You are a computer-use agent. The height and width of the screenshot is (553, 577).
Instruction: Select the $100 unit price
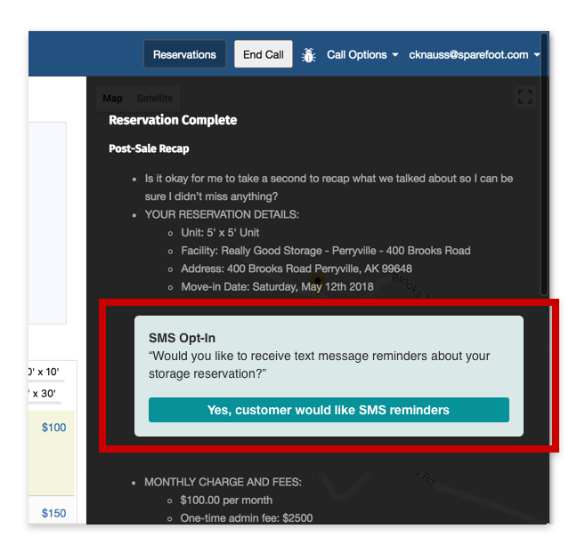(x=53, y=428)
